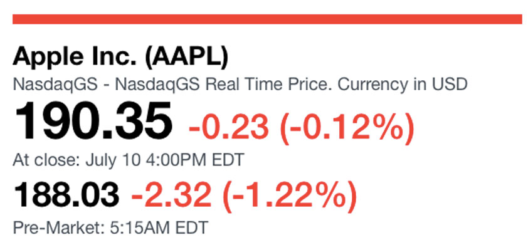Select the -2.32 pre-market change

pyautogui.click(x=171, y=196)
